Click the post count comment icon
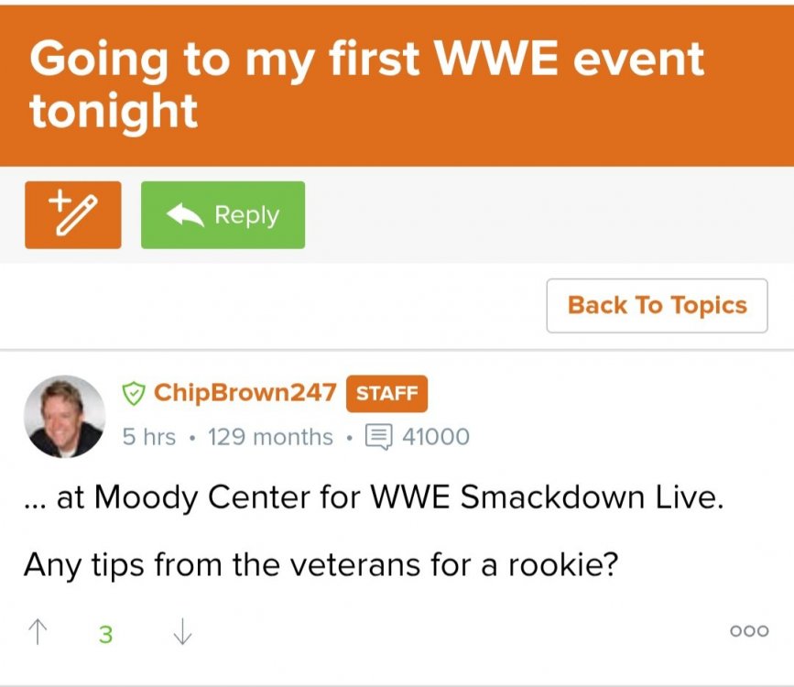This screenshot has width=794, height=687. [377, 437]
